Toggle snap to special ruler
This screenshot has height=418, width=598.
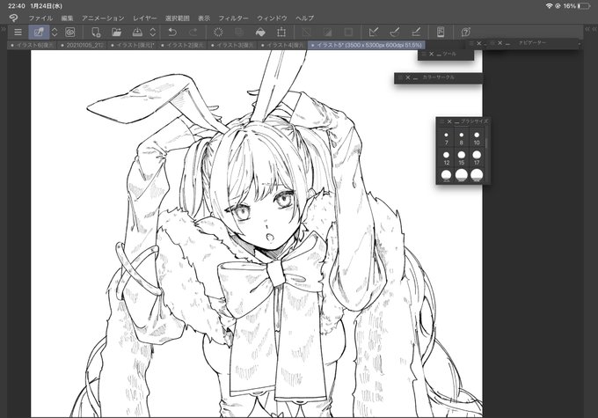(x=395, y=32)
